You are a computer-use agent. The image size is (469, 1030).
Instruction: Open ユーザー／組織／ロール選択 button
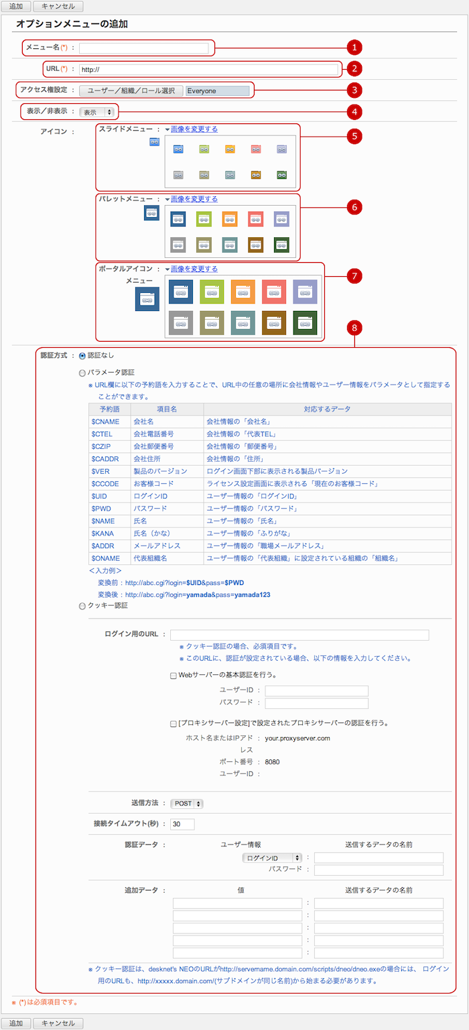[131, 90]
